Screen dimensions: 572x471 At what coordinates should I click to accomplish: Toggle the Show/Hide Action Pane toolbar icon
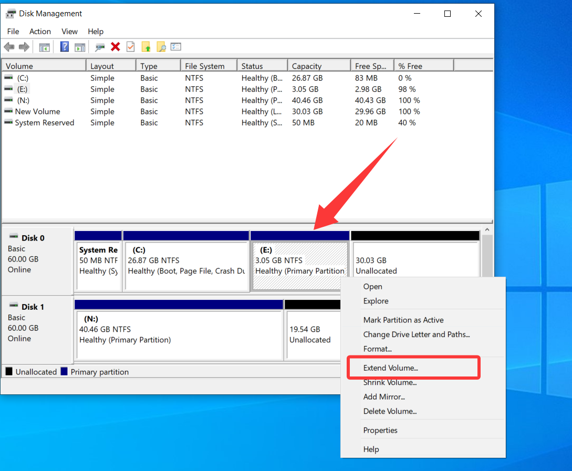[x=80, y=47]
